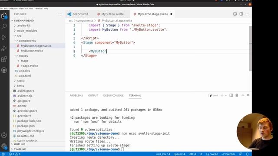278x156 pixels.
Task: Expand the node_modules folder
Action: [38, 31]
